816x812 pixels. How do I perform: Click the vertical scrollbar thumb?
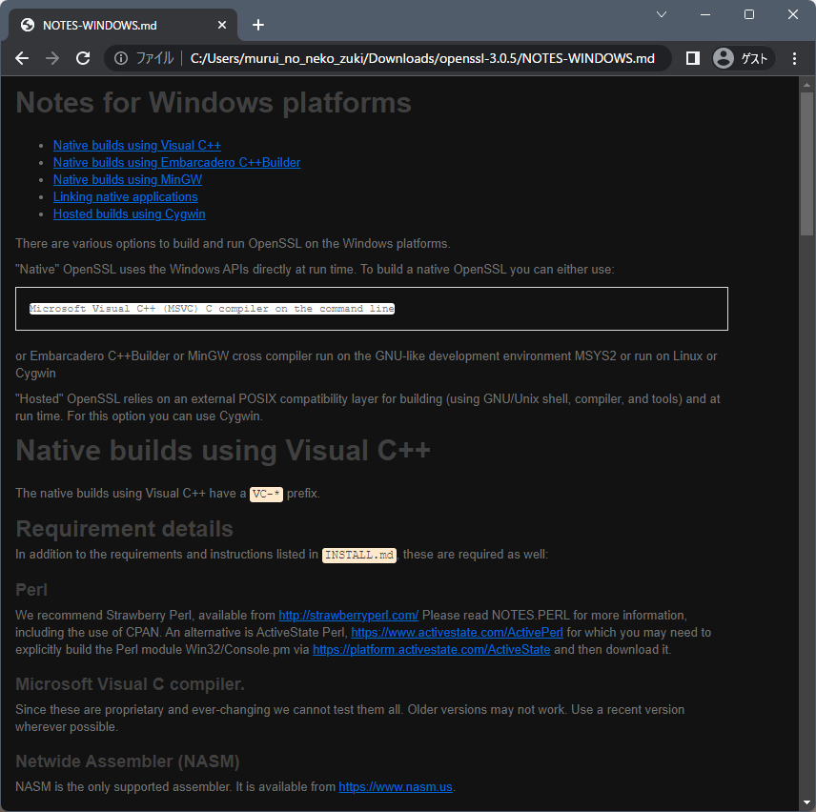[x=806, y=164]
